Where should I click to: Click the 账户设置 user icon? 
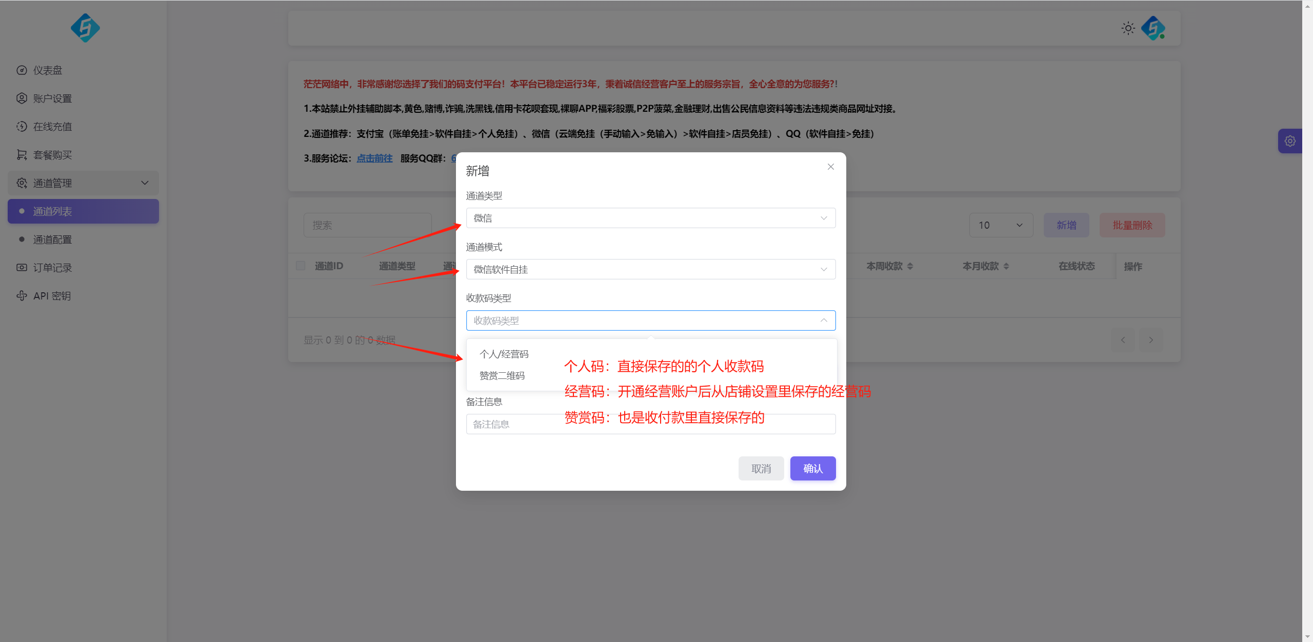point(22,98)
